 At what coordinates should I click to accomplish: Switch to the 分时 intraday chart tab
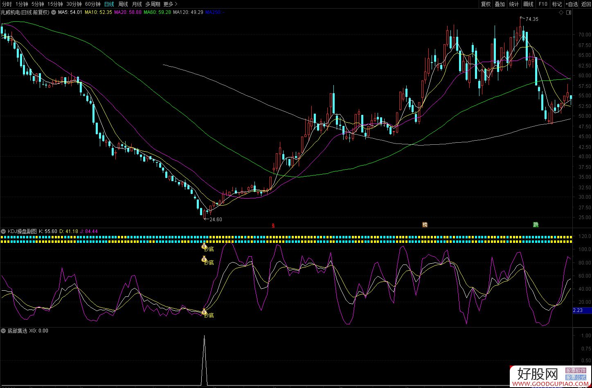7,4
